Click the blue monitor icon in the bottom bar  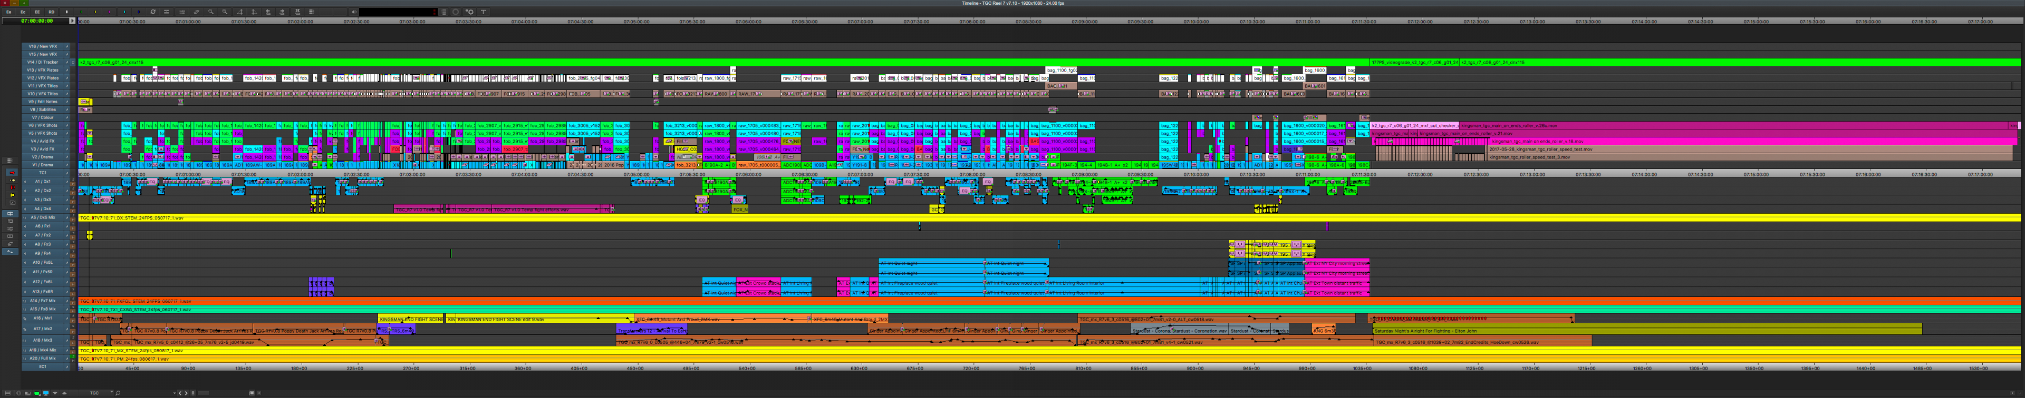(45, 393)
